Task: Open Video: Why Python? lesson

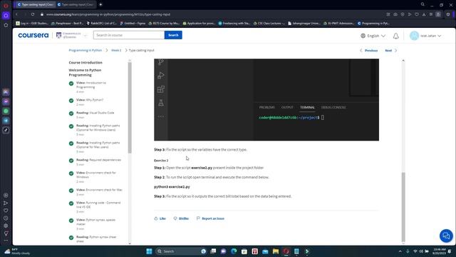Action: (90, 100)
